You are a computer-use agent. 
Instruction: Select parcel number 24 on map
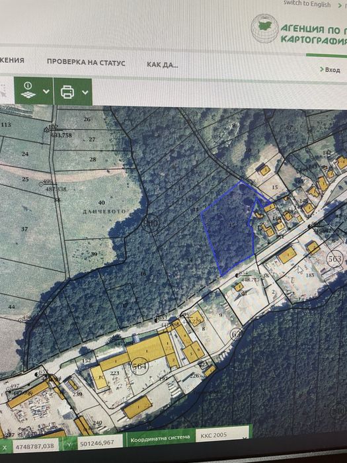25,154
